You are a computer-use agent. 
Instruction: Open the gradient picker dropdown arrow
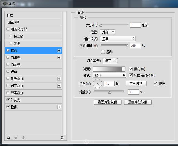(x=123, y=69)
